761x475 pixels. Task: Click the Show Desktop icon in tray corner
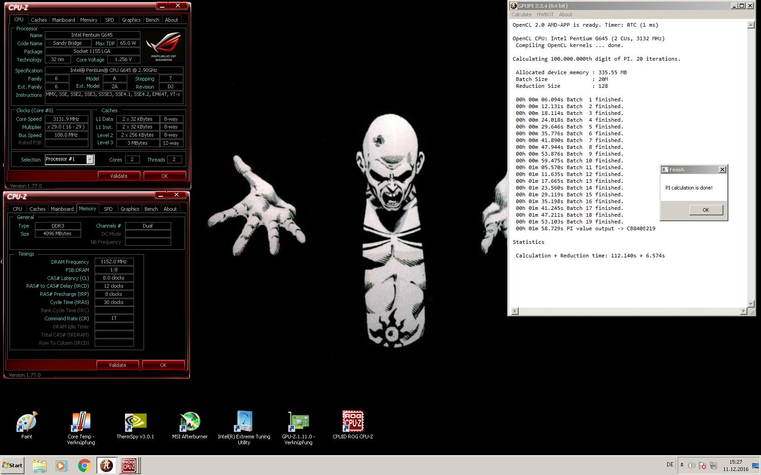point(756,465)
